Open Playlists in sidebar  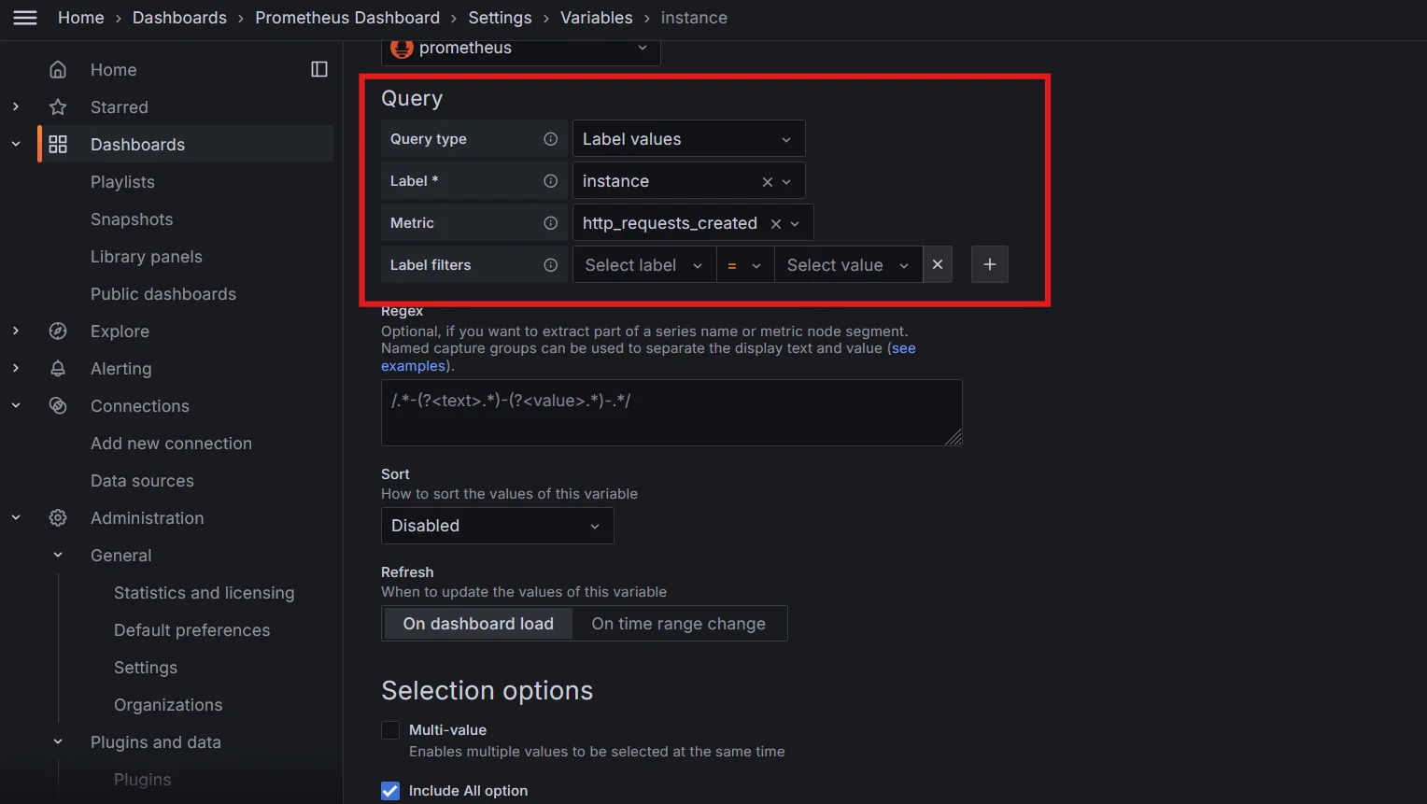122,182
